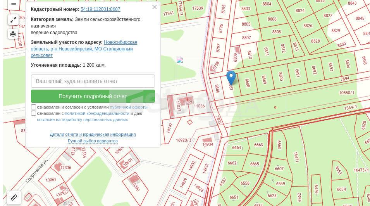The height and width of the screenshot is (206, 370).
Task: Select parcel 8688 on the map
Action: [247, 83]
